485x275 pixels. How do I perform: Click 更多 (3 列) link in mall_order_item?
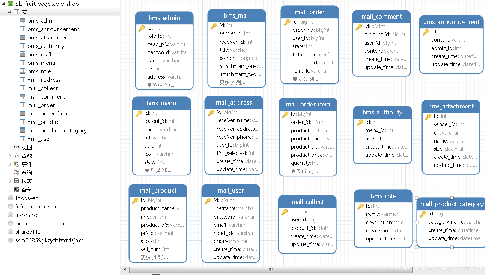tap(304, 171)
